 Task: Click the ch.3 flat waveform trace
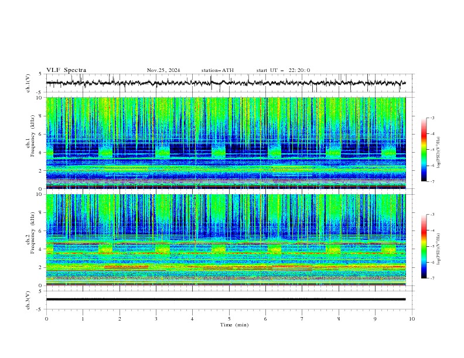226,300
